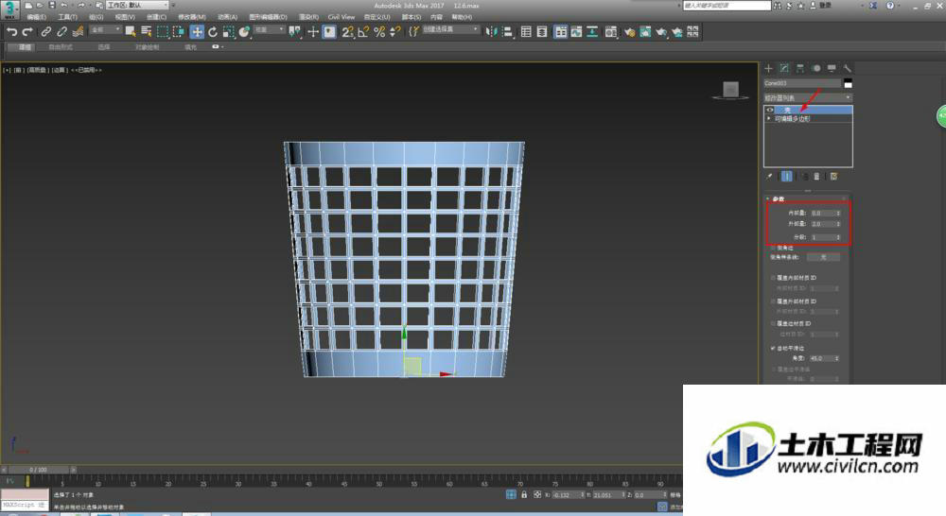Click Remove Modifier trash icon

pyautogui.click(x=817, y=177)
